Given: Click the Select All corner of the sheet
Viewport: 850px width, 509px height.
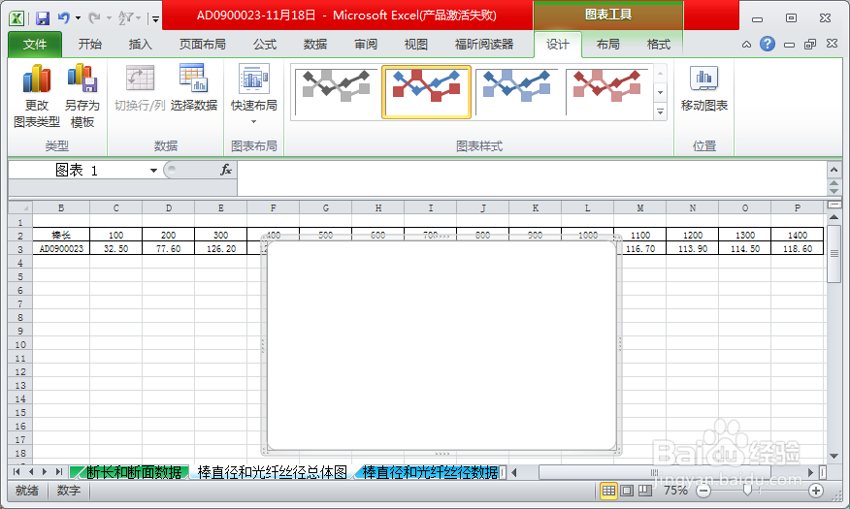Looking at the screenshot, I should tap(20, 207).
